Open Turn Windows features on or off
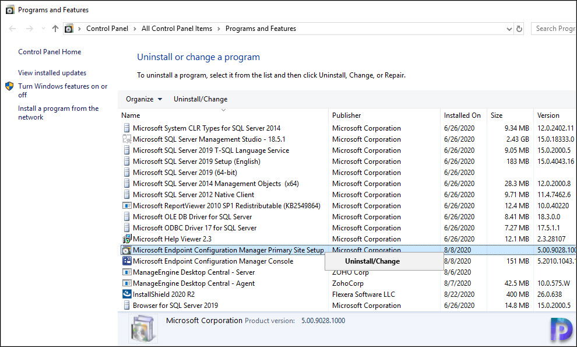The height and width of the screenshot is (347, 577). coord(62,90)
